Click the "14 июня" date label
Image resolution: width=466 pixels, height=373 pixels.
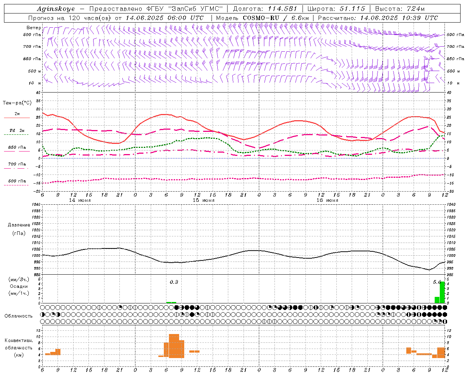80,200
